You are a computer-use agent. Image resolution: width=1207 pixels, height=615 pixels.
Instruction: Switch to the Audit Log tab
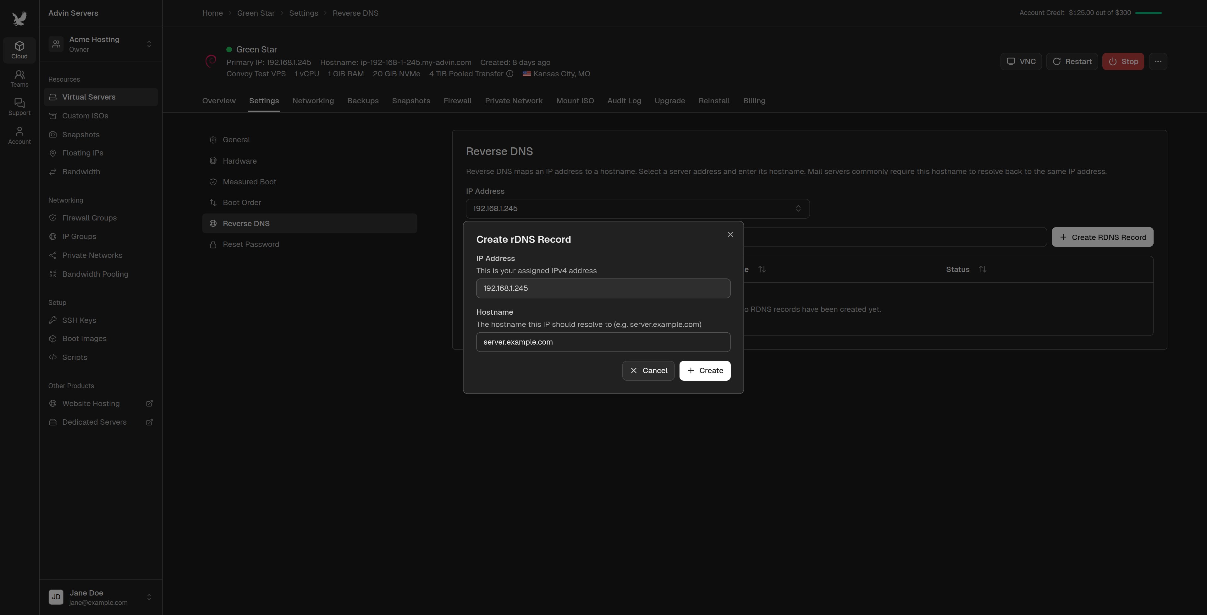pos(624,101)
